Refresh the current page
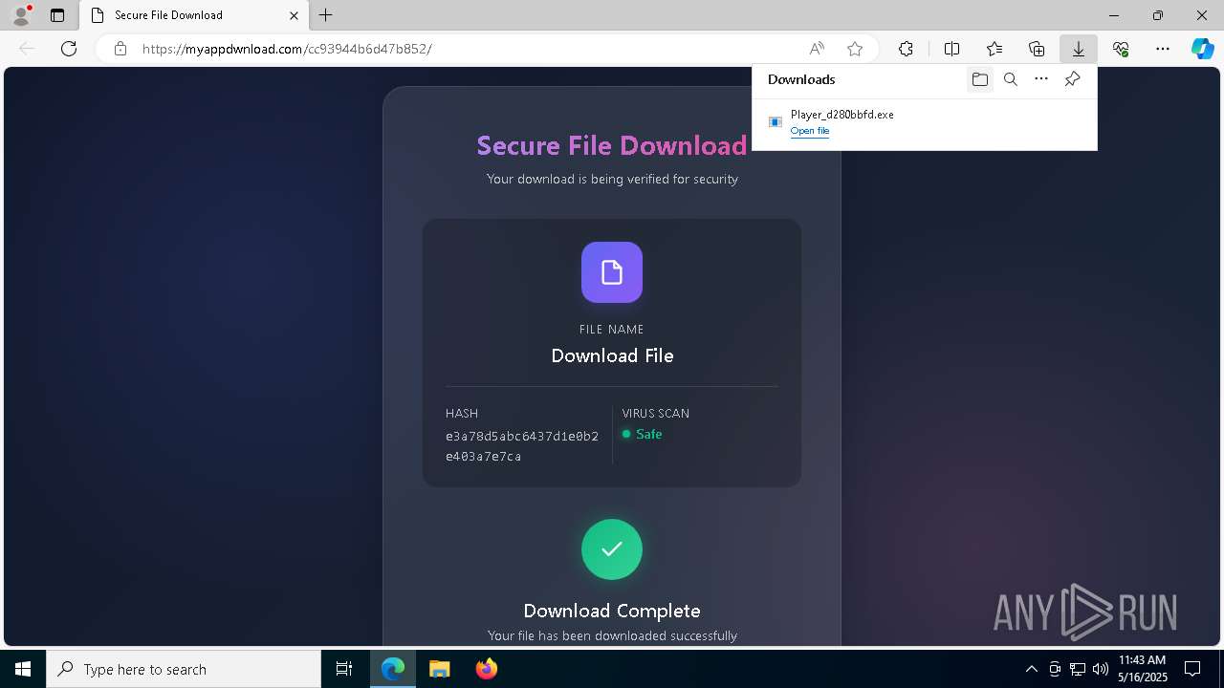The height and width of the screenshot is (688, 1224). tap(69, 49)
